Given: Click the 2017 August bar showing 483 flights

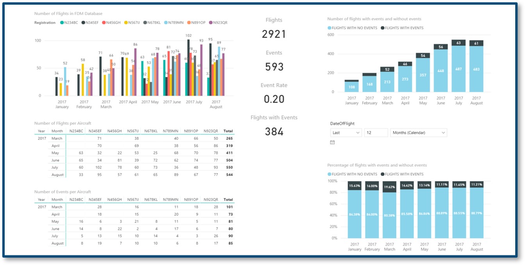Looking at the screenshot, I should click(476, 70).
